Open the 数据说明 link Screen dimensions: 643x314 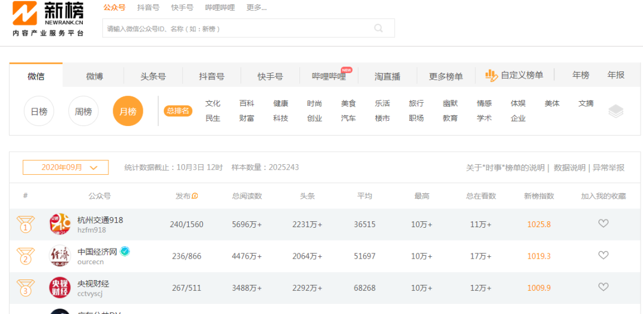click(x=569, y=168)
